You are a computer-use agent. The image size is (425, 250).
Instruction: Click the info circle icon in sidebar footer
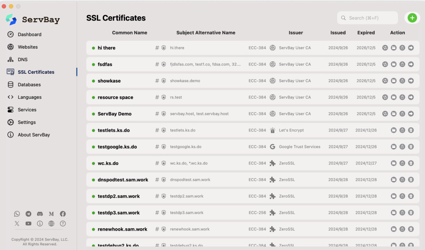click(40, 224)
